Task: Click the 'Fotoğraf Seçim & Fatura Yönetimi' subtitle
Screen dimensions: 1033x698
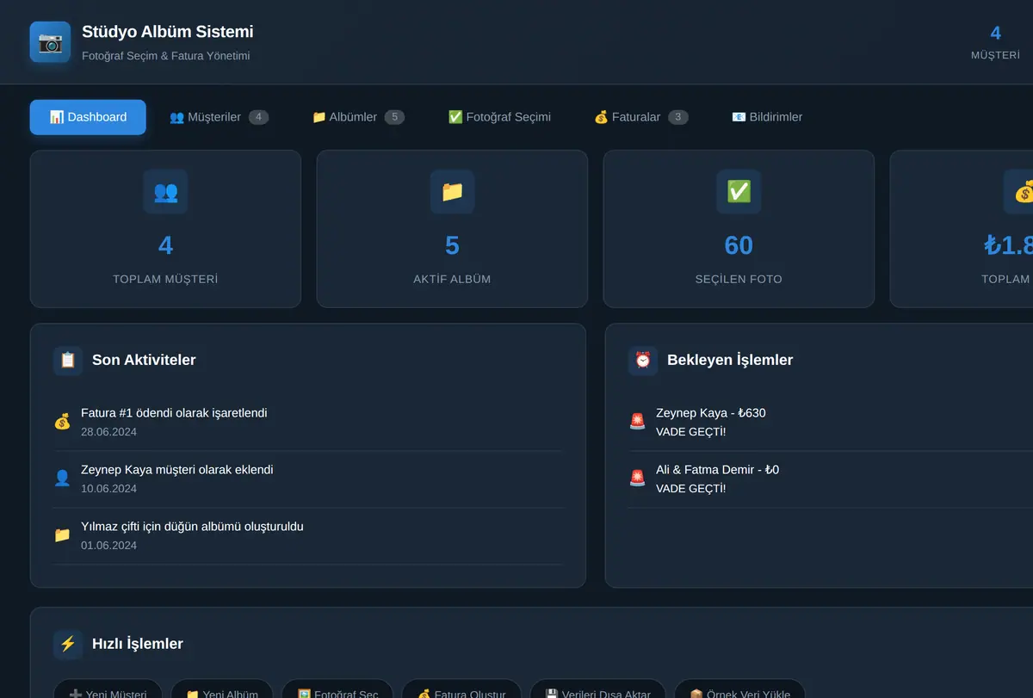Action: tap(166, 56)
